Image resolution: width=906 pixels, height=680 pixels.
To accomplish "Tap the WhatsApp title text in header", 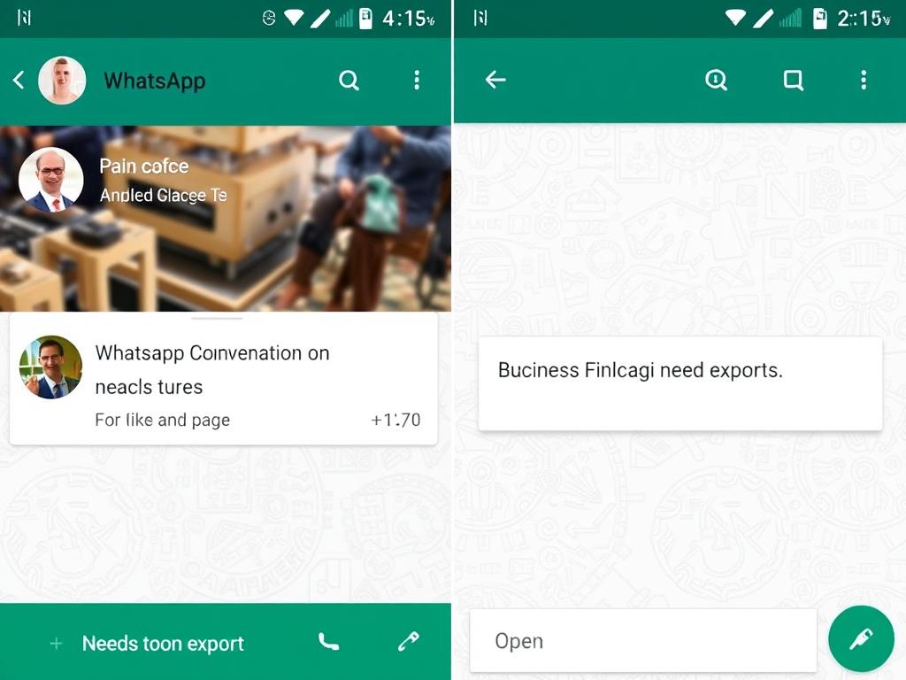I will click(154, 81).
